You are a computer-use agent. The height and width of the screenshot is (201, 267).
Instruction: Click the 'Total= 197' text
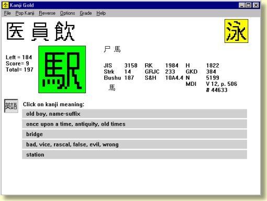tap(19, 70)
